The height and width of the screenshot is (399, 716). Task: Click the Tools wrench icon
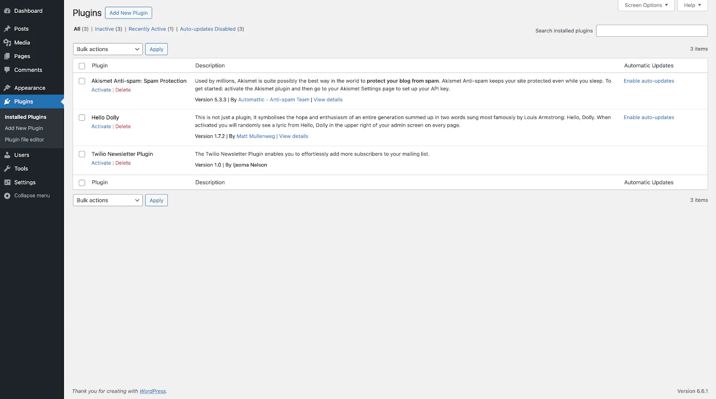[7, 169]
